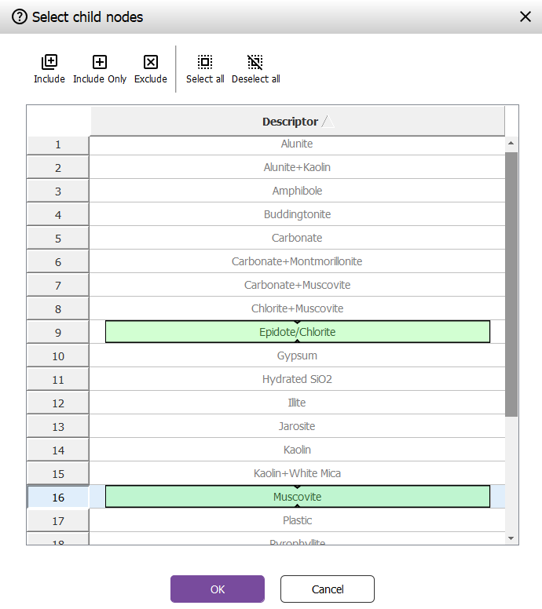Click the Include icon

tap(49, 63)
